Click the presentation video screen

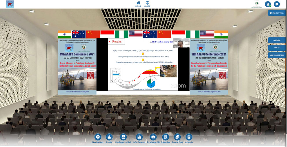click(x=143, y=64)
